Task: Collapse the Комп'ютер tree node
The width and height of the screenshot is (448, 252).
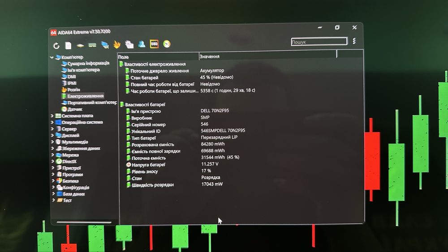Action: click(52, 57)
